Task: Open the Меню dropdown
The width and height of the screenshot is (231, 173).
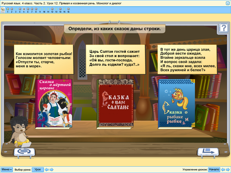Action: click(x=7, y=170)
